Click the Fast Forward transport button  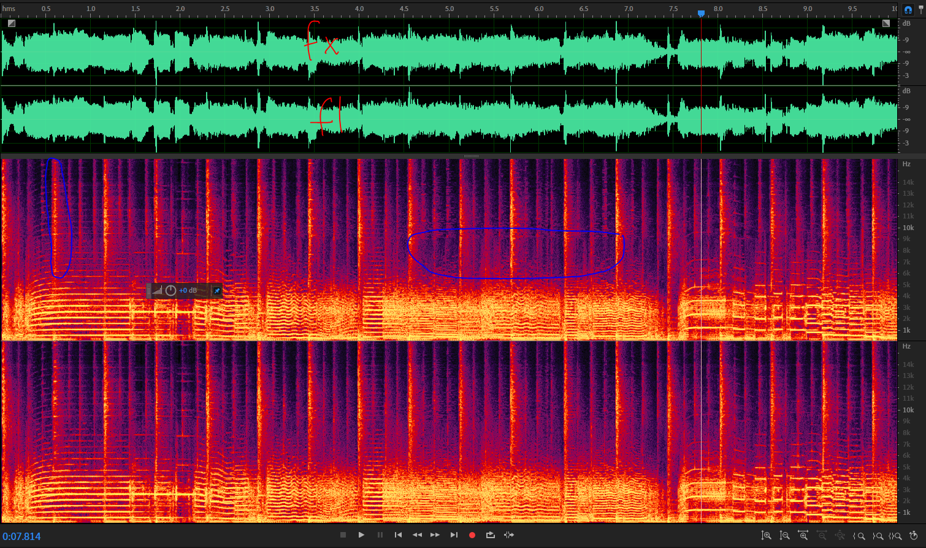pos(435,535)
